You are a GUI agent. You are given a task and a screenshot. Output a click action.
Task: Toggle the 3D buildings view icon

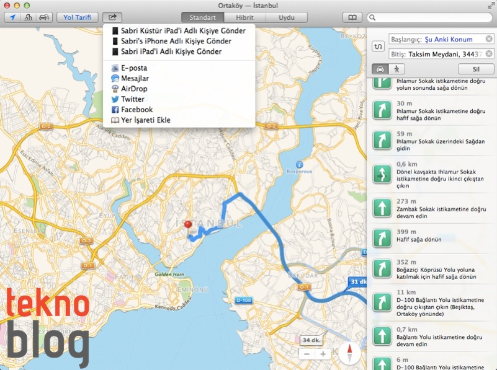tap(28, 18)
